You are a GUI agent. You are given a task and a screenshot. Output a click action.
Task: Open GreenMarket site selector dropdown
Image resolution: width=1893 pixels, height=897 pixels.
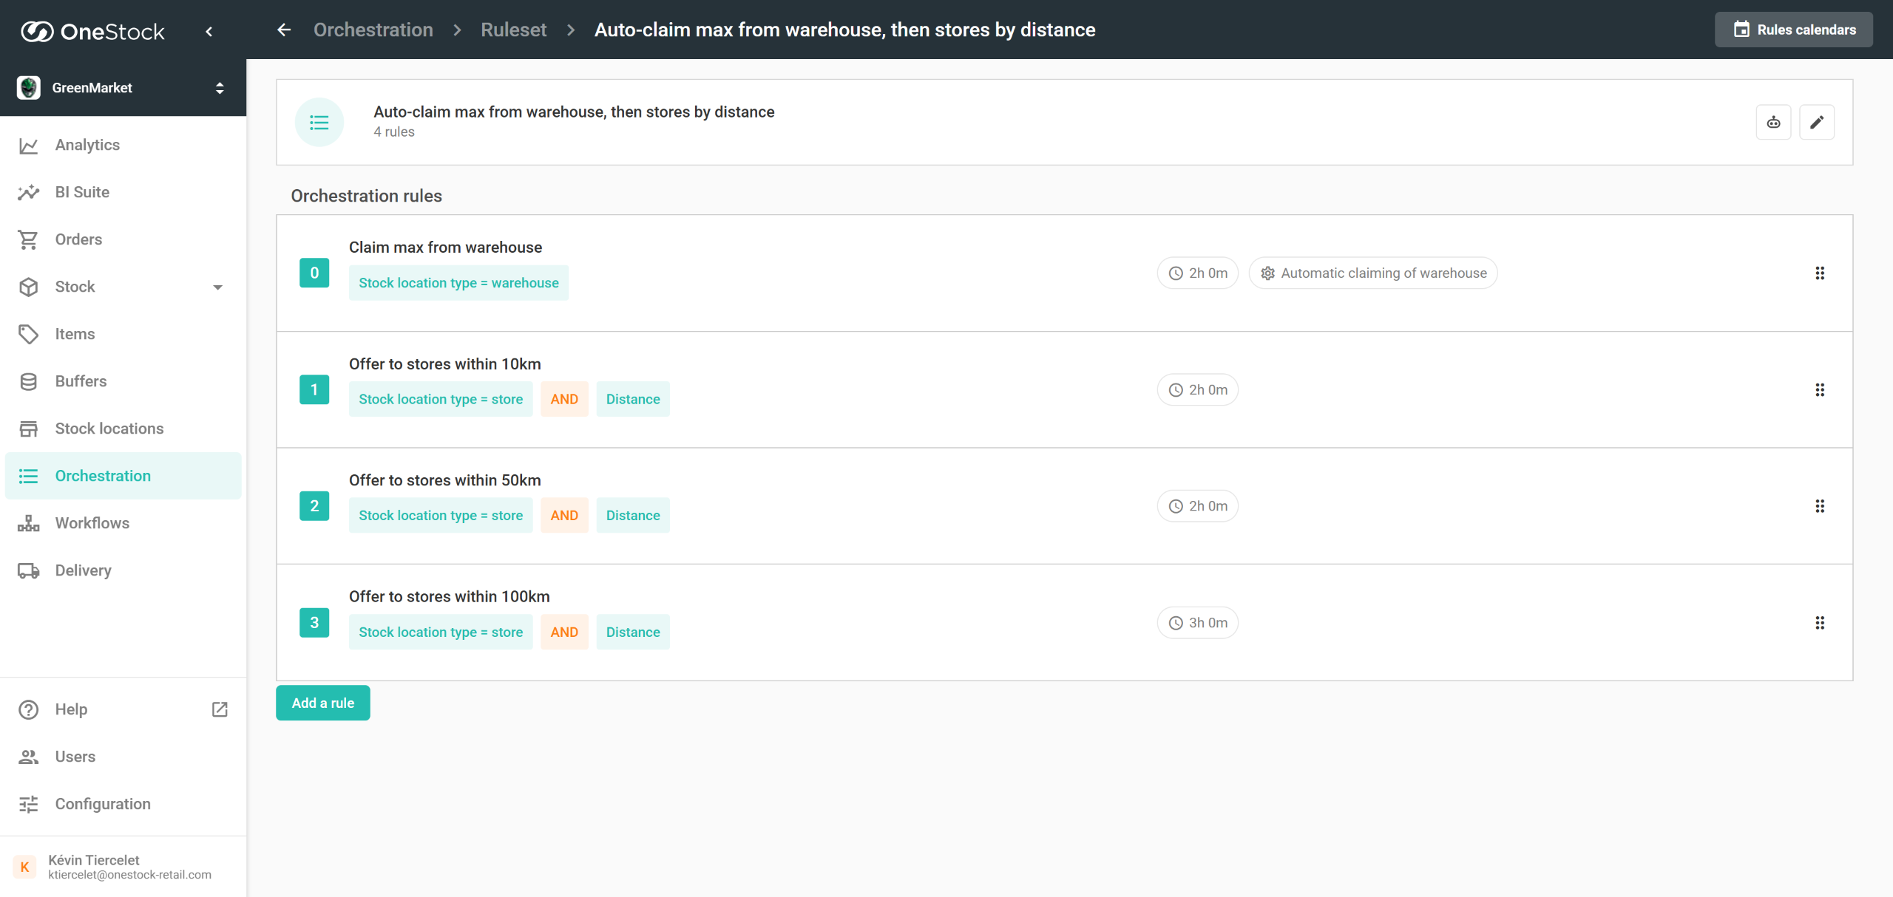219,88
